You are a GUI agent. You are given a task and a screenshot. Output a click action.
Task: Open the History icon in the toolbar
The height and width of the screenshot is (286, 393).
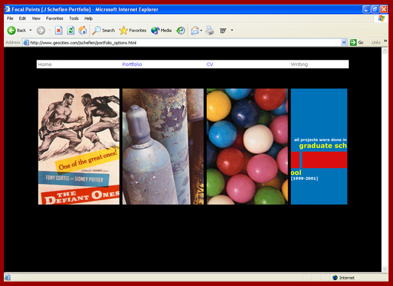point(180,31)
